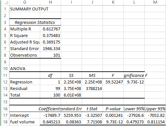The image size is (166, 126).
Task: Select row 15 header
Action: tap(5, 102)
